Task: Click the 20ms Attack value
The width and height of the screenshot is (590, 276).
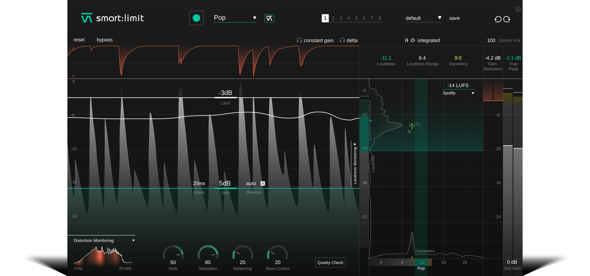Action: tap(199, 184)
